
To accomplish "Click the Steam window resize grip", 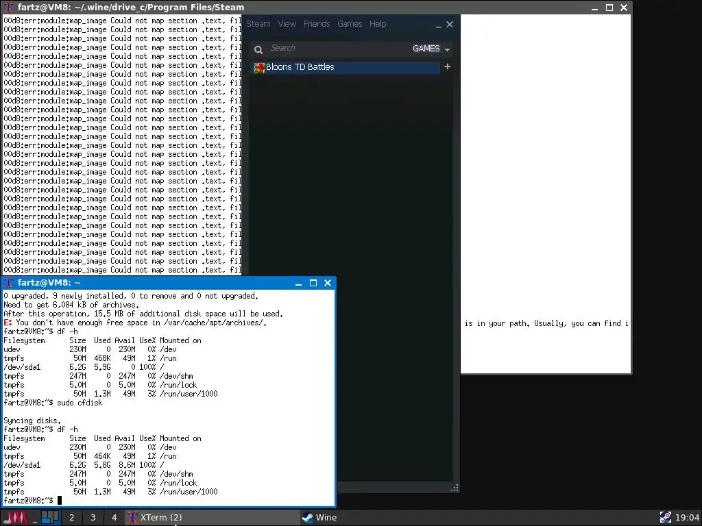I will pos(455,488).
